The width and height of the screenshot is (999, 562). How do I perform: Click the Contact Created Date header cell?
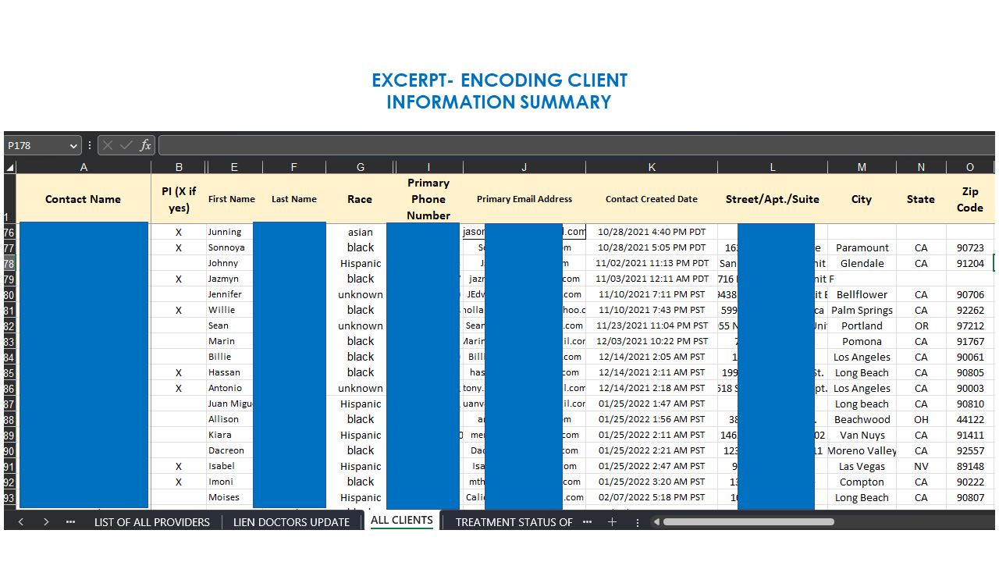pos(652,199)
